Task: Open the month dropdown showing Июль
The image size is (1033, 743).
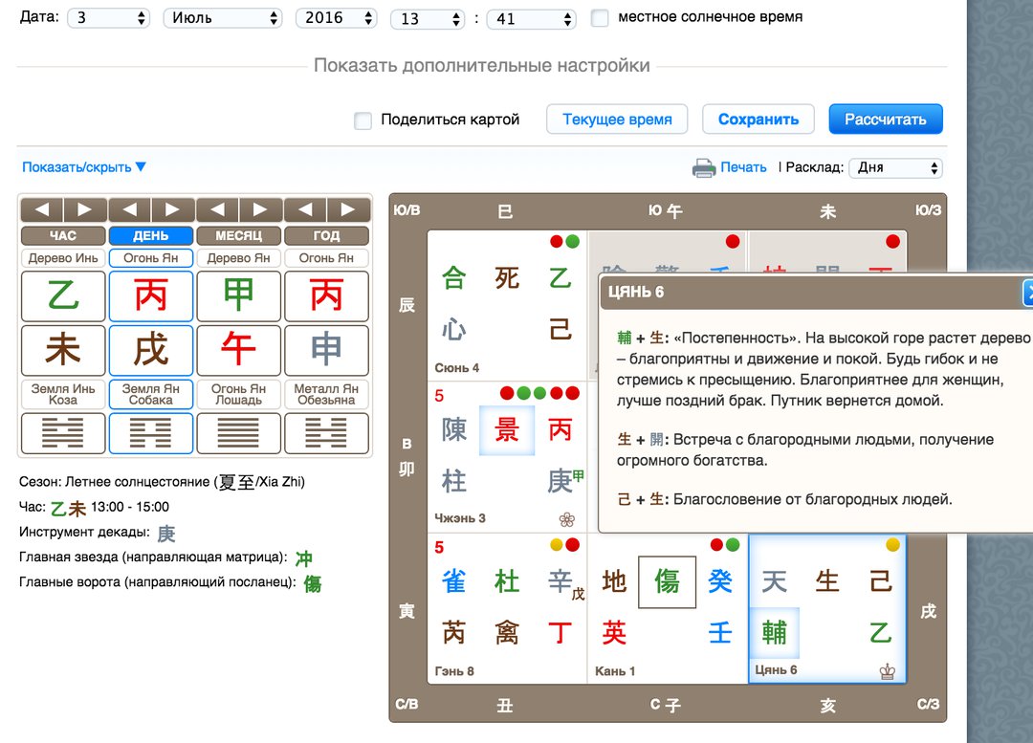Action: [x=223, y=18]
